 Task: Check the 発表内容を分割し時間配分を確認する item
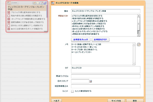coord(9,15)
